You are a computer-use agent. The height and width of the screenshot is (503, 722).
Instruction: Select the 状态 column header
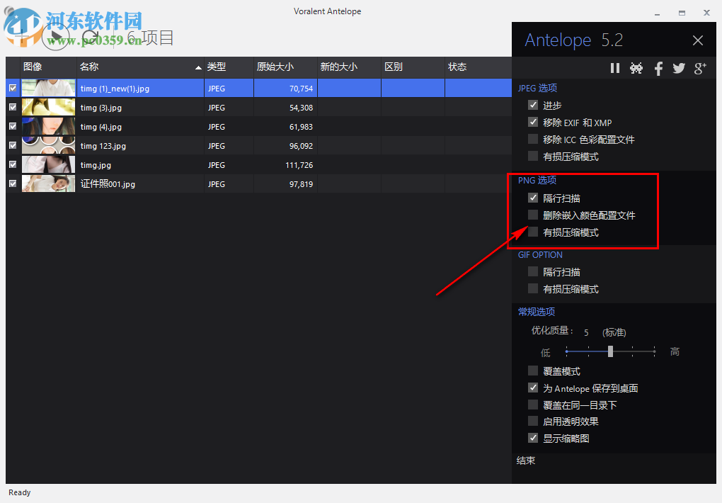[x=457, y=67]
